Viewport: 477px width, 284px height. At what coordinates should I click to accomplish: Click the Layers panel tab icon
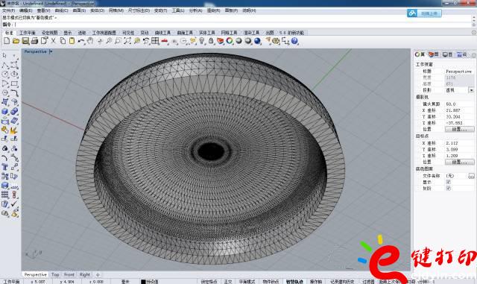tap(434, 54)
